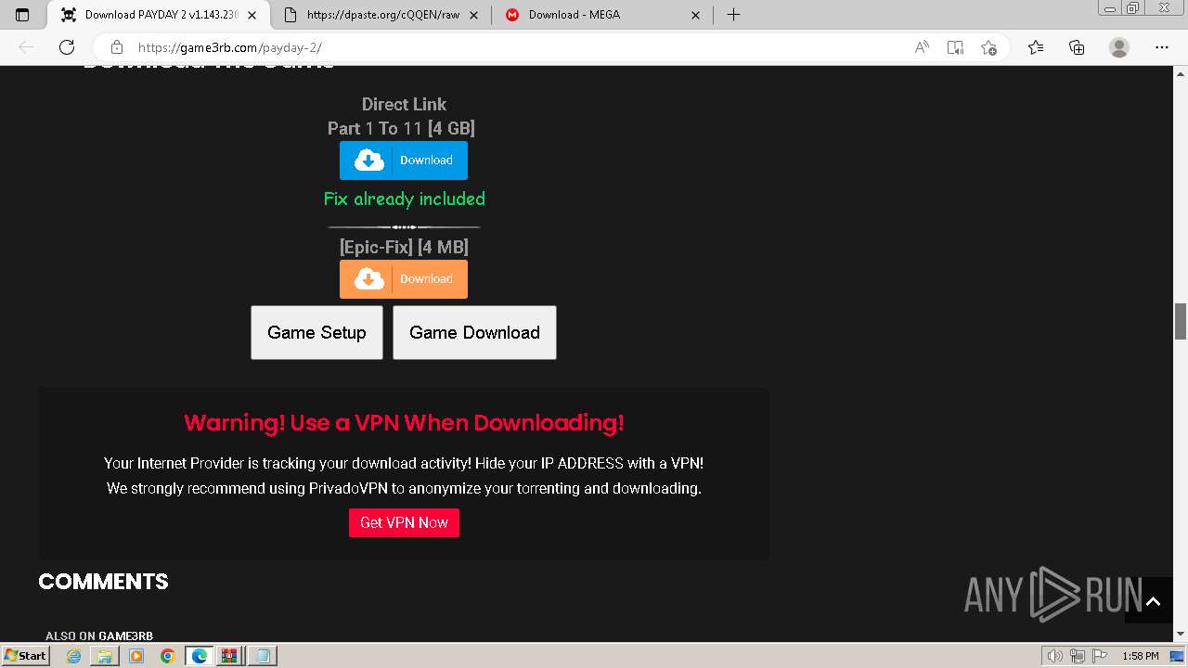Launch Chrome from taskbar
Screen dimensions: 1188x668
(167, 656)
